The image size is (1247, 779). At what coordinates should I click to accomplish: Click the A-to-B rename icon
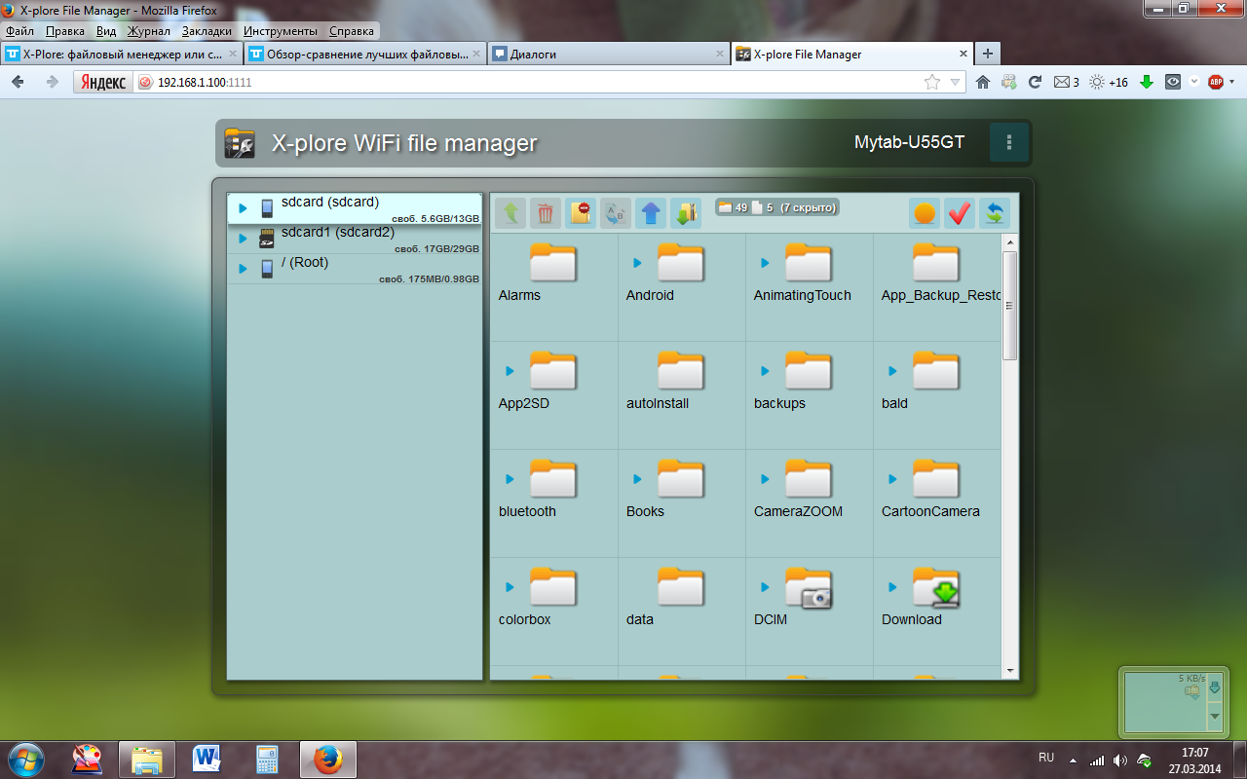coord(616,213)
